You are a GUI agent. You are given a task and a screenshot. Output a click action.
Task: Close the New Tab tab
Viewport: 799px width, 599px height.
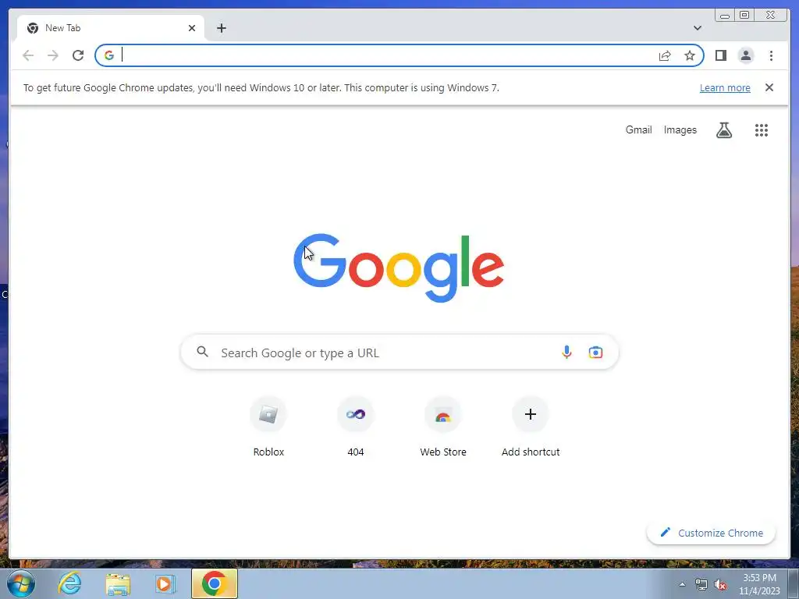pos(192,28)
